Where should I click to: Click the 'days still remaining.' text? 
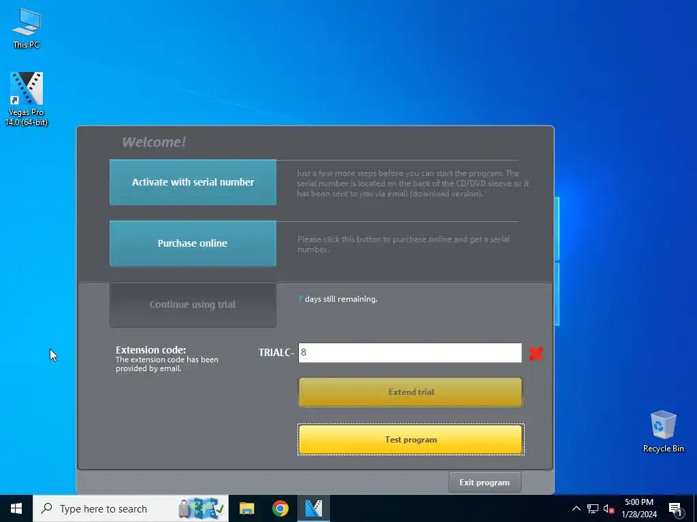tap(341, 299)
